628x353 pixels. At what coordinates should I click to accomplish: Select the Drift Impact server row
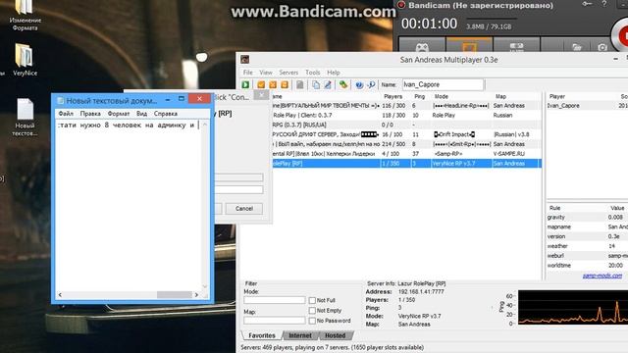406,134
